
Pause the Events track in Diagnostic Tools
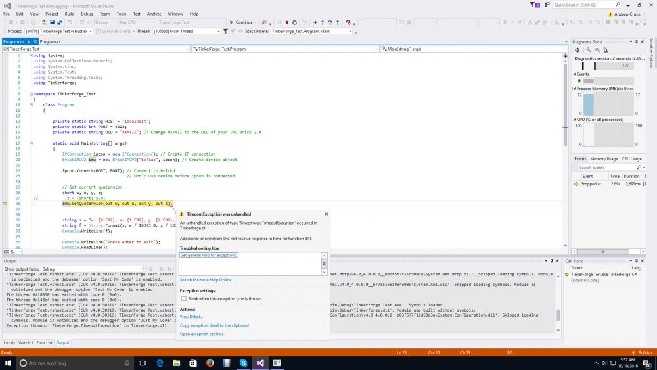pos(579,81)
